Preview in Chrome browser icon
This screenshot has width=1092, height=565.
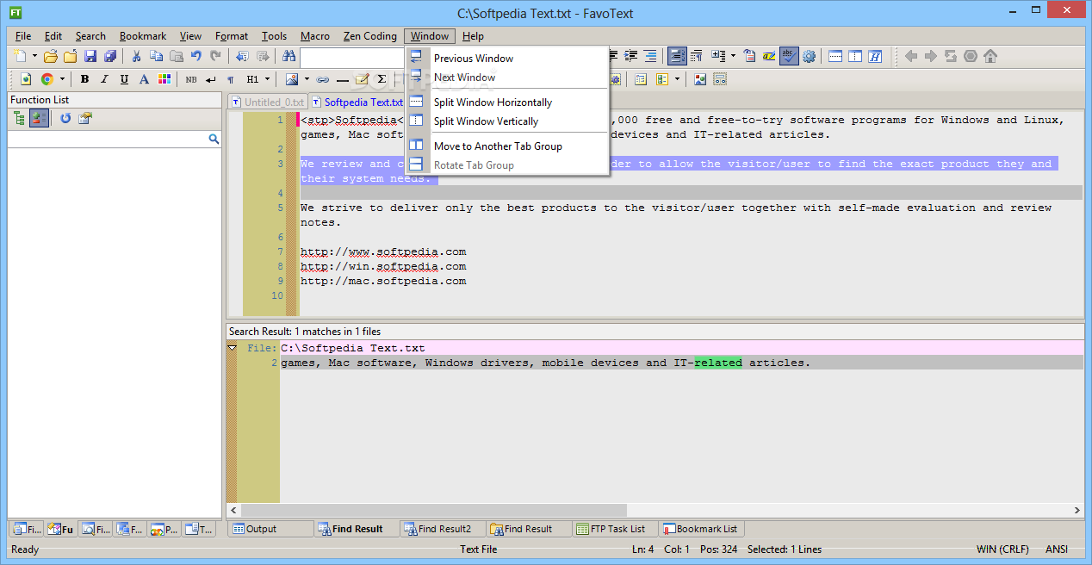click(x=47, y=79)
